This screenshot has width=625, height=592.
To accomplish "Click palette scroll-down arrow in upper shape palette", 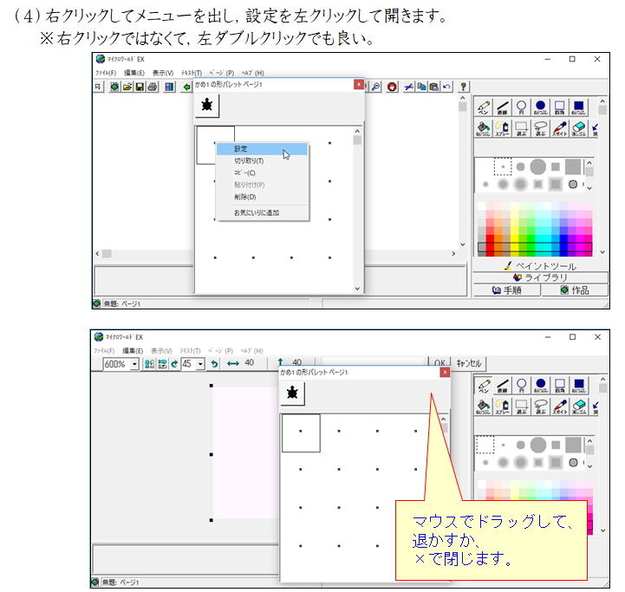I will tap(357, 289).
